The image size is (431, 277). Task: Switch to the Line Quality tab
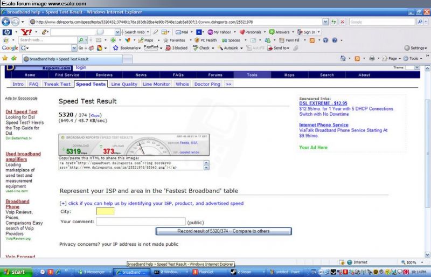(x=124, y=84)
